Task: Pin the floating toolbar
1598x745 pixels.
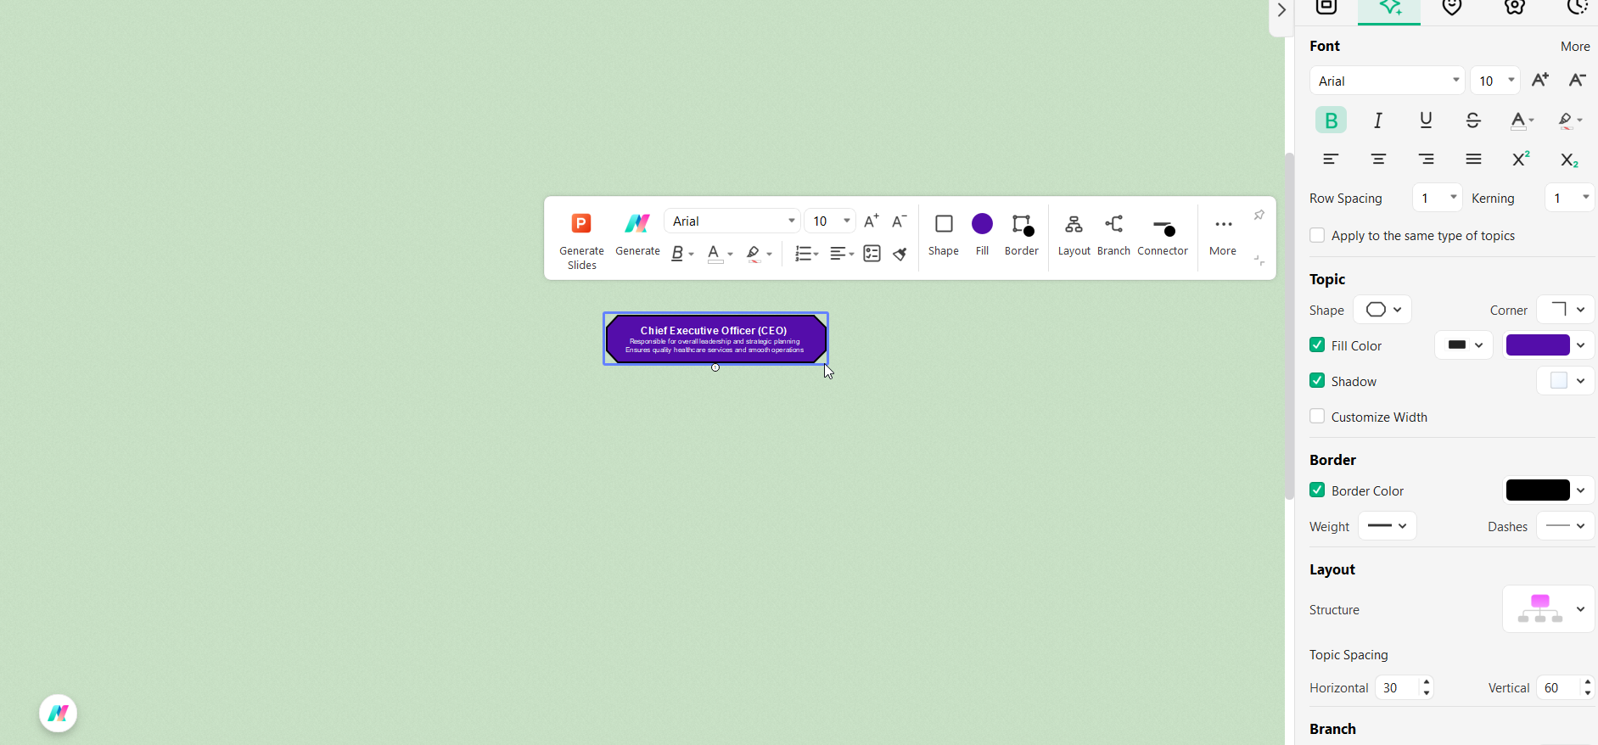Action: [1259, 215]
